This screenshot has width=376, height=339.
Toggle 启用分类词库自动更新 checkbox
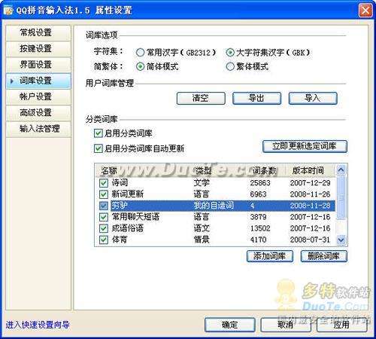[98, 148]
